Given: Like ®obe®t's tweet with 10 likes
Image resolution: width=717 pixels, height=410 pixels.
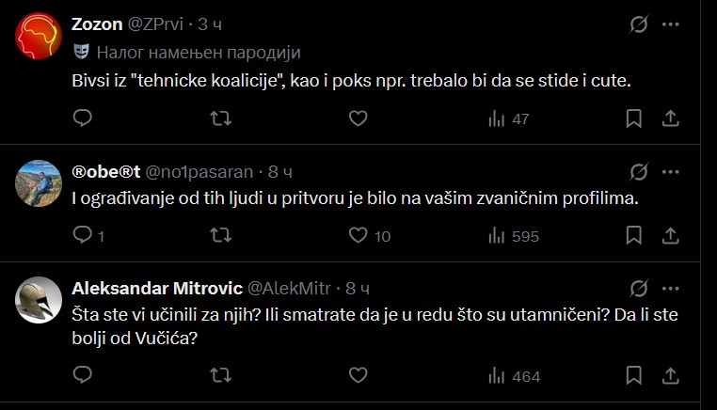Looking at the screenshot, I should (370, 236).
